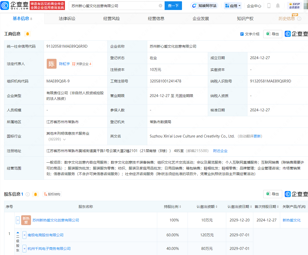Image resolution: width=308 pixels, height=255 pixels.
Task: Click the mobile phone icon in the header
Action: click(x=269, y=6)
